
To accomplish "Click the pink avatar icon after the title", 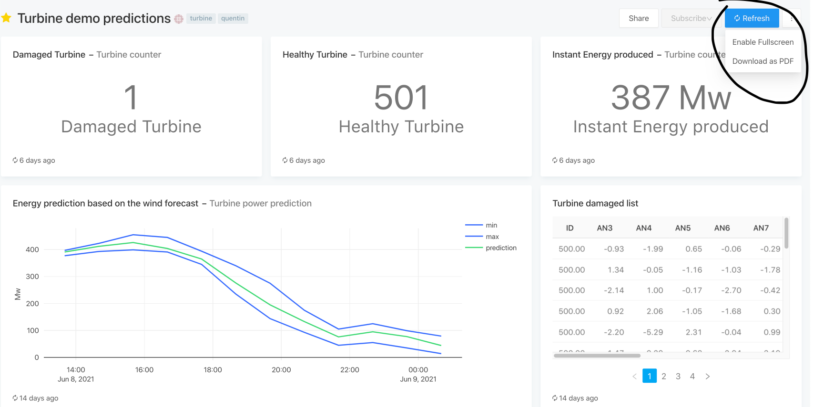I will (x=179, y=19).
